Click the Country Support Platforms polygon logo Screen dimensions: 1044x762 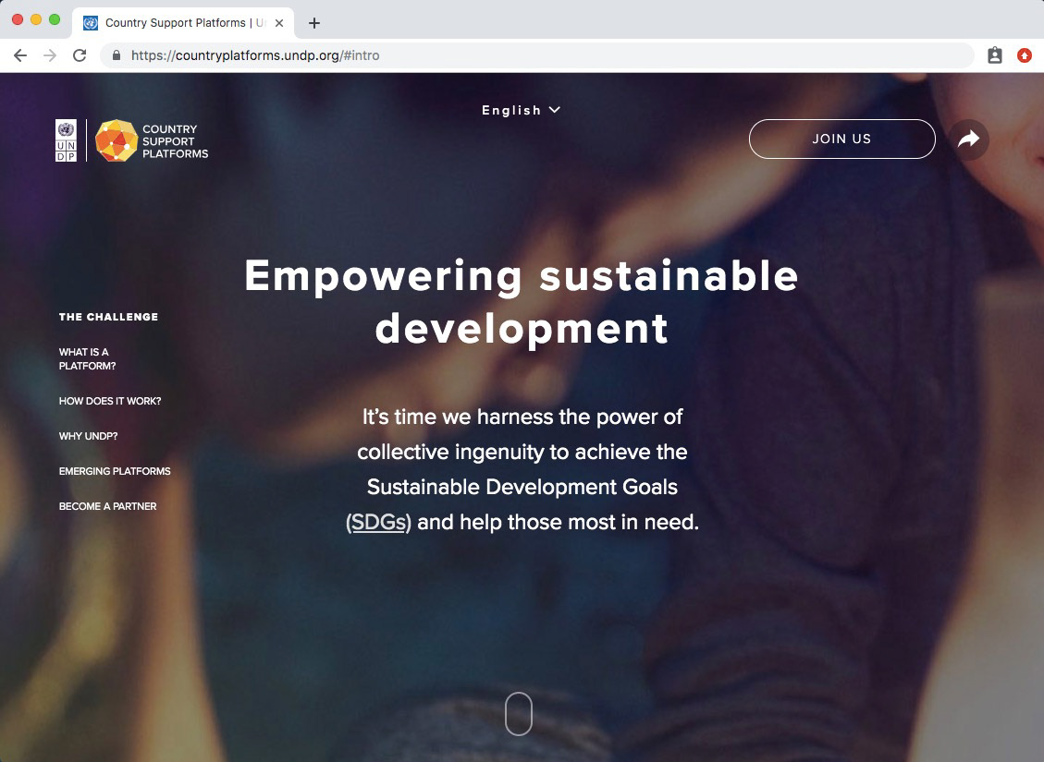coord(117,140)
